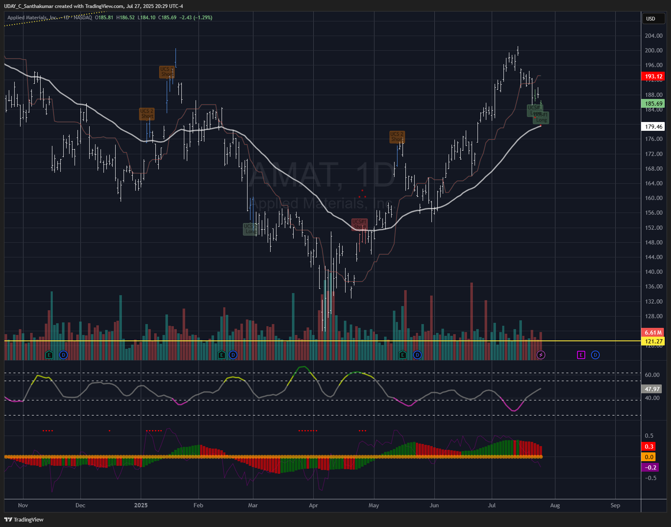Click the white 179.46 moving average label
Image resolution: width=671 pixels, height=527 pixels.
point(653,127)
